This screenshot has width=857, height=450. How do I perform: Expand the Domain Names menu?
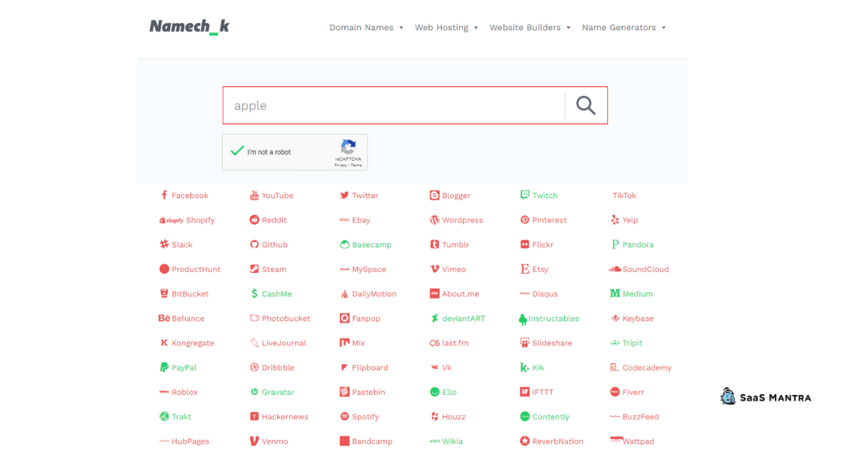366,28
